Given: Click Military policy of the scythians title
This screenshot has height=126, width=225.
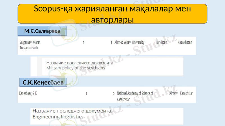Looking at the screenshot, I should (x=76, y=68).
